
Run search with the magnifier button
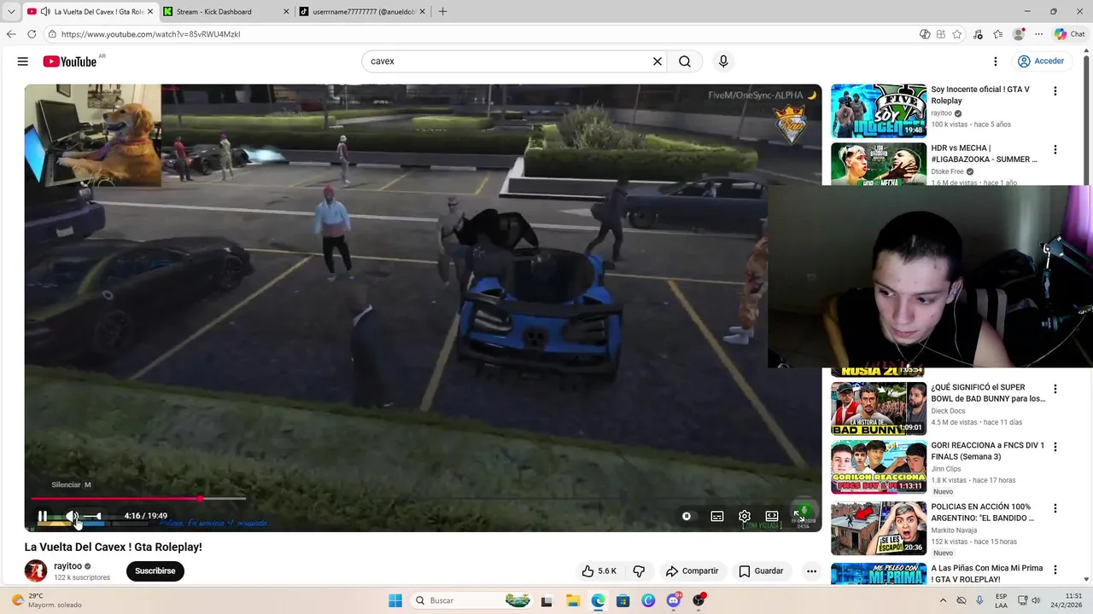click(685, 61)
